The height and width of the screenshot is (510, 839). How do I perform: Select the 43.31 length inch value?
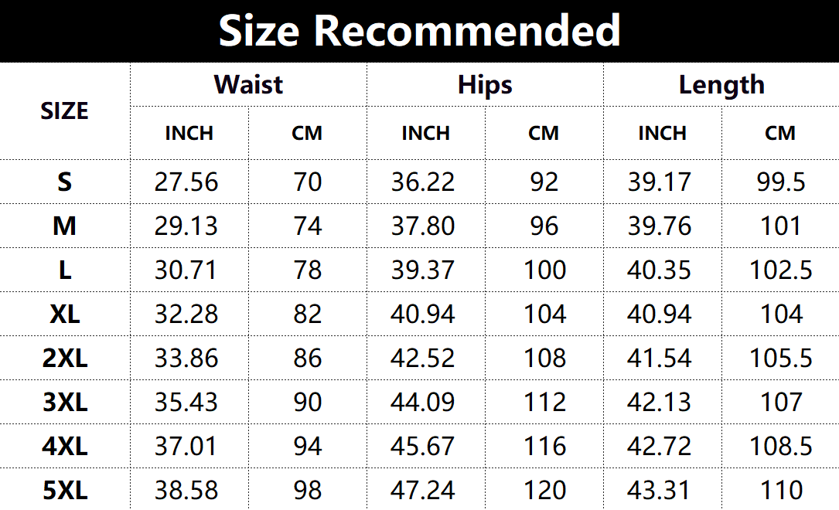[x=660, y=490]
